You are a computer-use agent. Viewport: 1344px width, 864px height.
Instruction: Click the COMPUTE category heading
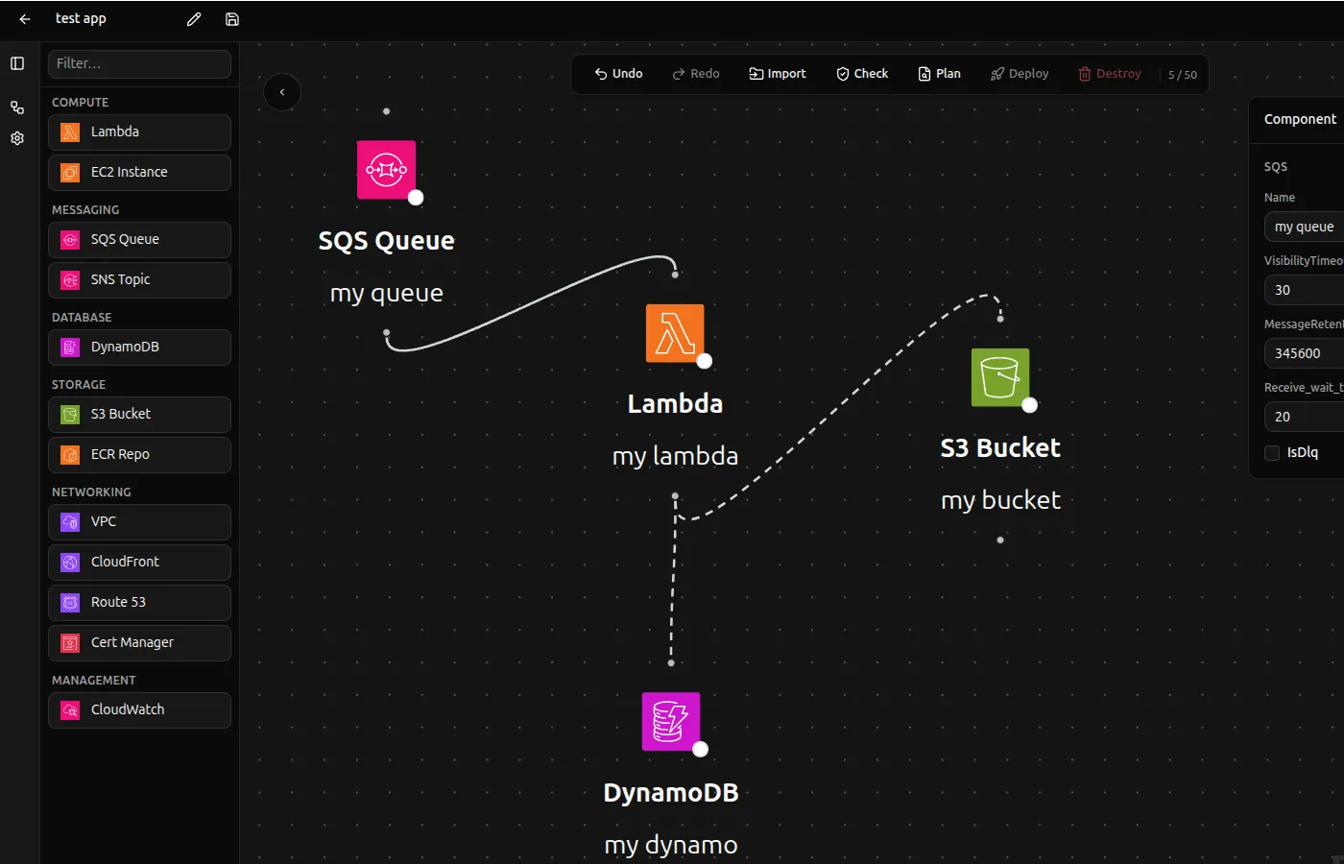(80, 102)
